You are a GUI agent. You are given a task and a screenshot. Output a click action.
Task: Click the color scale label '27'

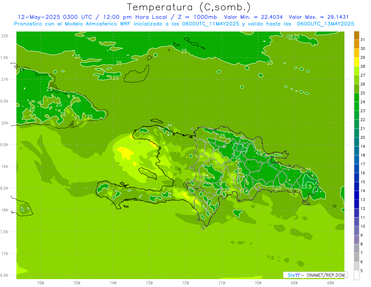click(363, 75)
